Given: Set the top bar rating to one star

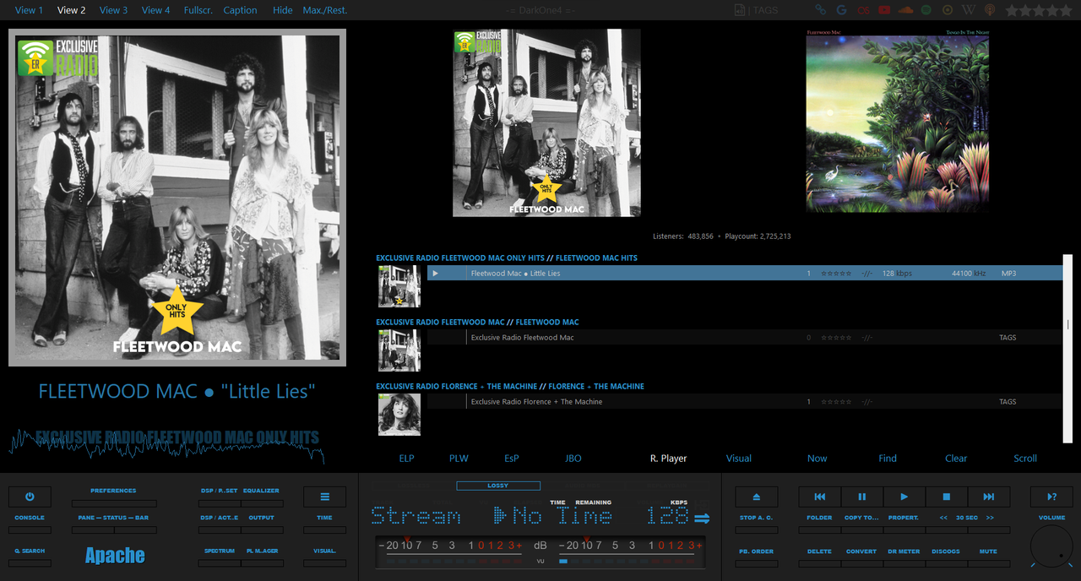Looking at the screenshot, I should click(x=1011, y=10).
